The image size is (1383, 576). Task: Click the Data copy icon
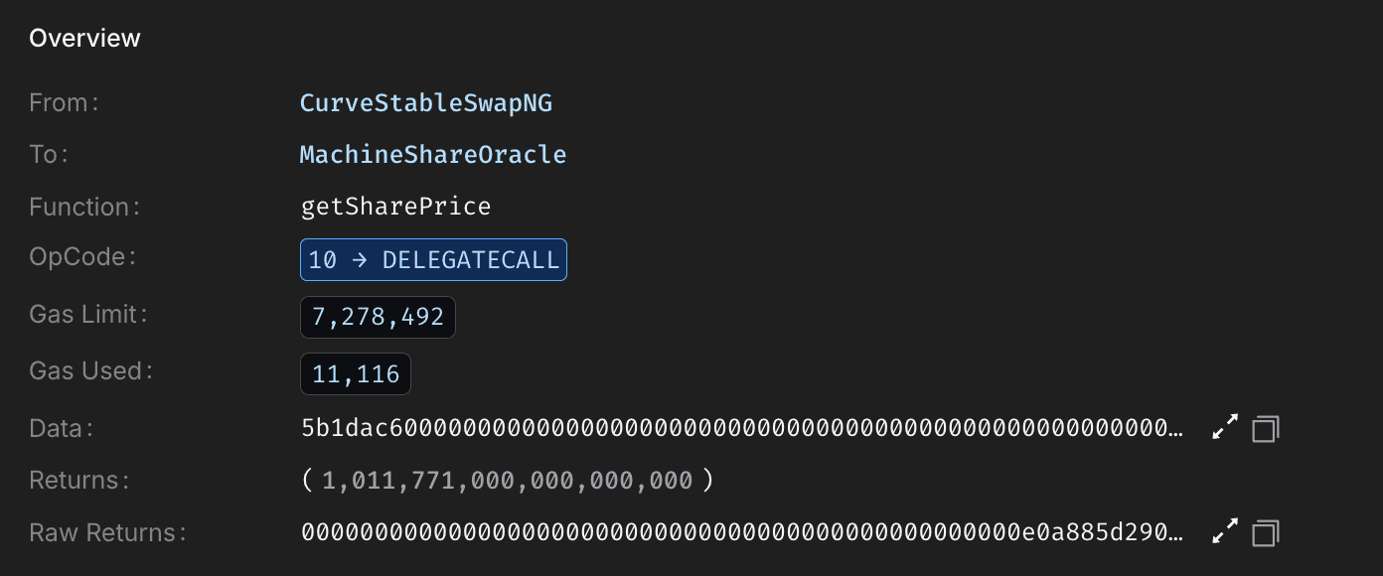1265,427
